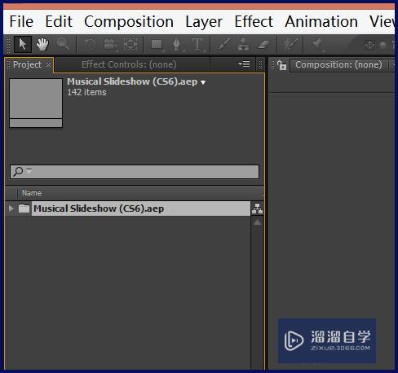Select the Clone Stamp tool
The width and height of the screenshot is (398, 373).
(x=243, y=44)
